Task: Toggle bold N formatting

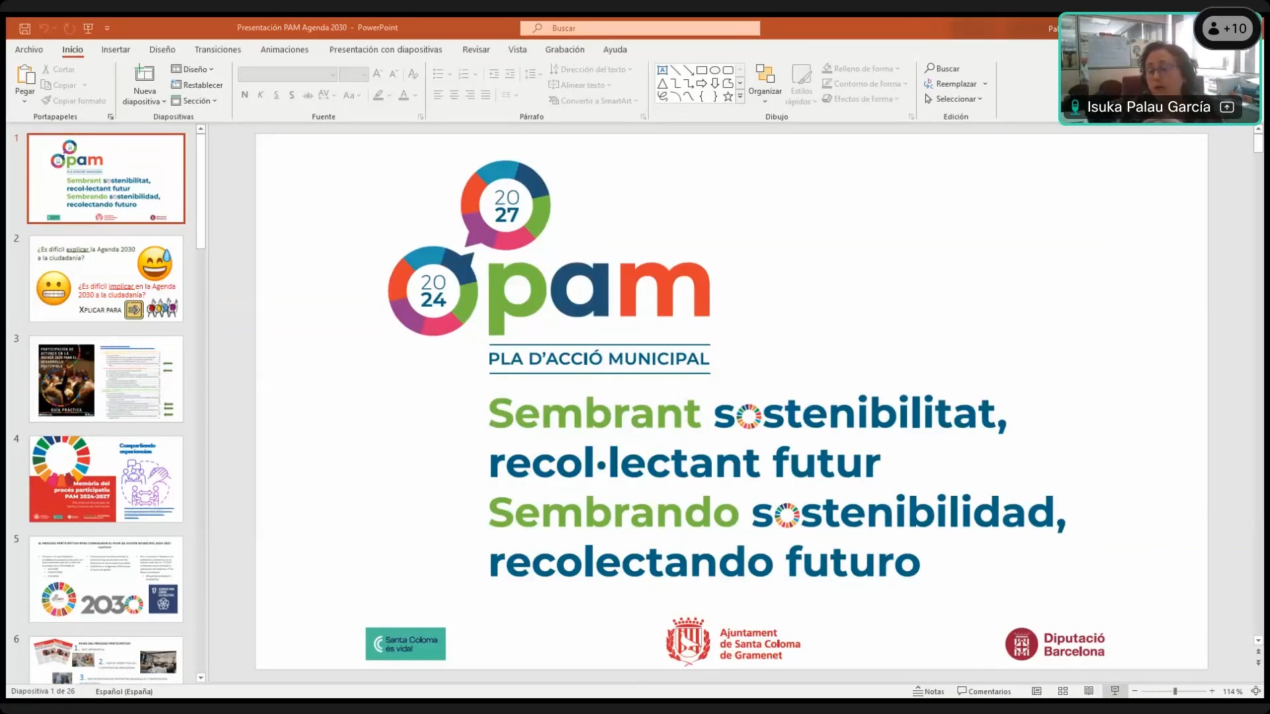Action: pyautogui.click(x=245, y=95)
